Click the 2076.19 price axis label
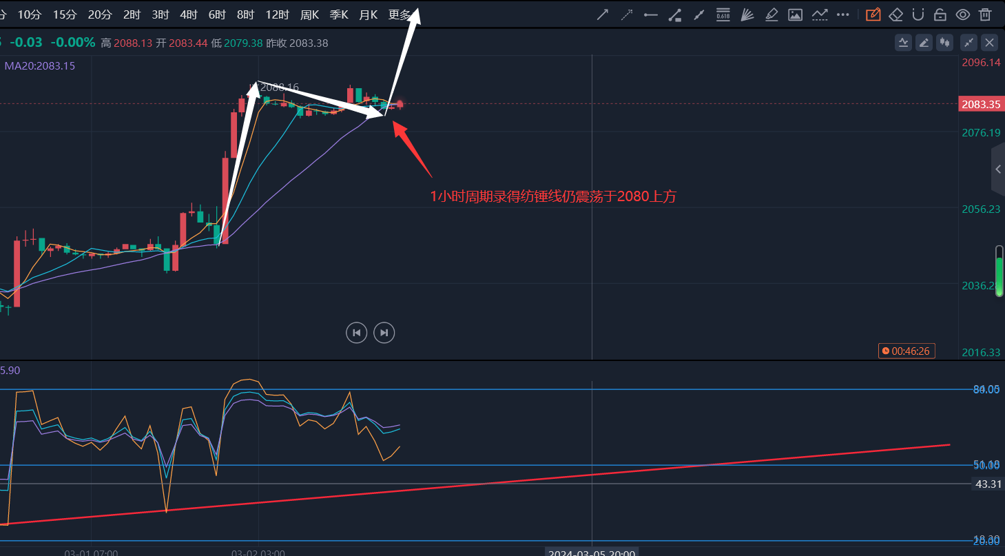 click(981, 132)
